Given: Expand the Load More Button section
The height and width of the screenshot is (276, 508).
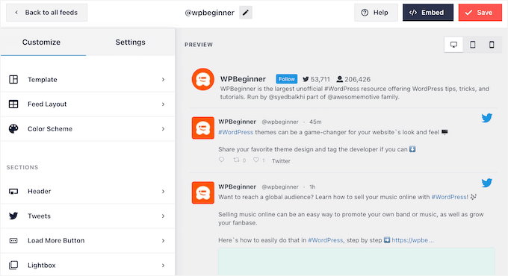Looking at the screenshot, I should coord(87,240).
